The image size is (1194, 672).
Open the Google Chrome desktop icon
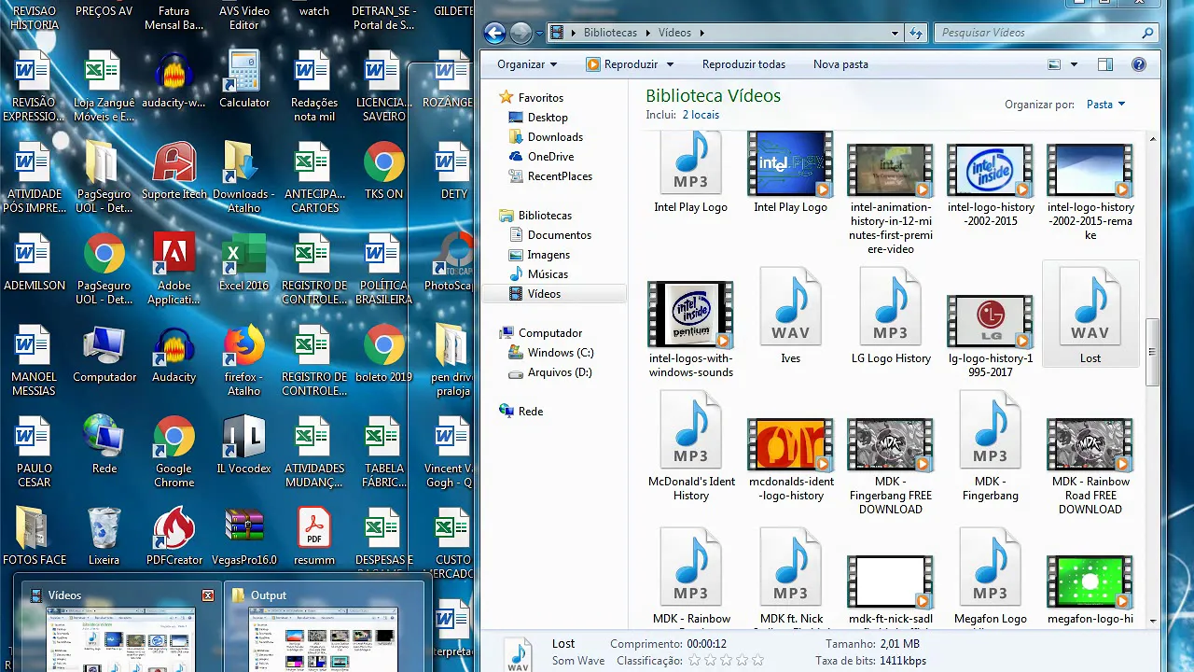174,453
